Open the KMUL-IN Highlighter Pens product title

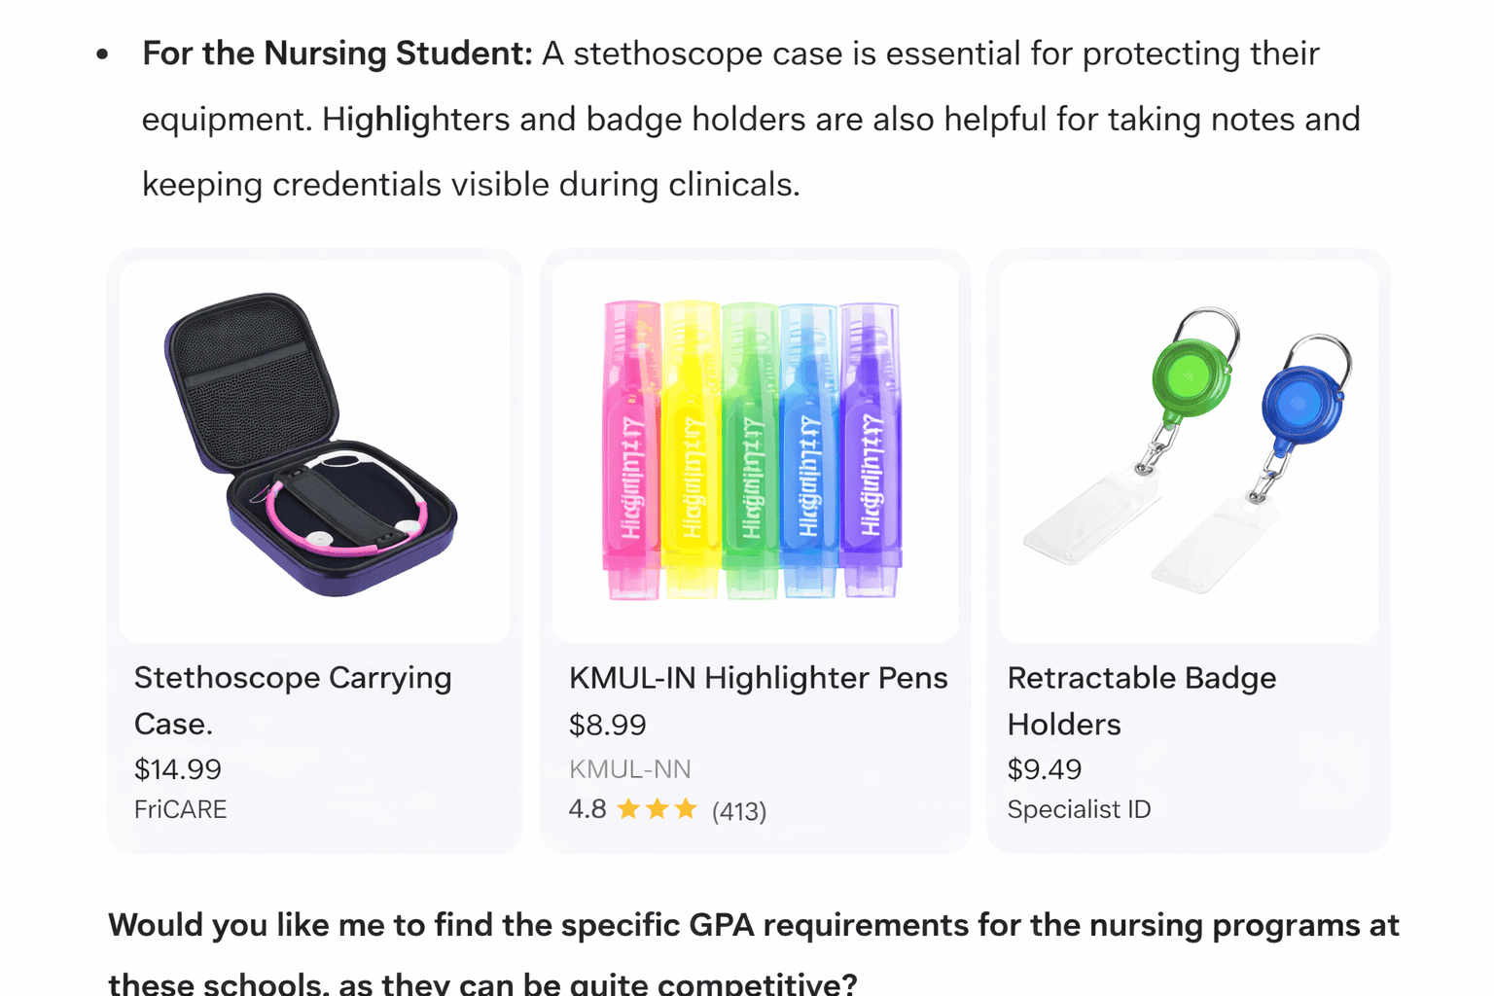click(759, 678)
